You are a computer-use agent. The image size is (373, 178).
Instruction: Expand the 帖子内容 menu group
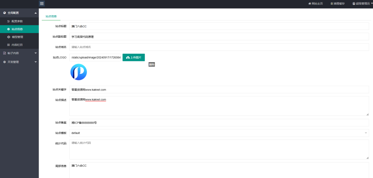(36, 53)
